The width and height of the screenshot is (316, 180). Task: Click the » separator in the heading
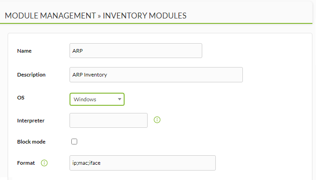point(99,16)
